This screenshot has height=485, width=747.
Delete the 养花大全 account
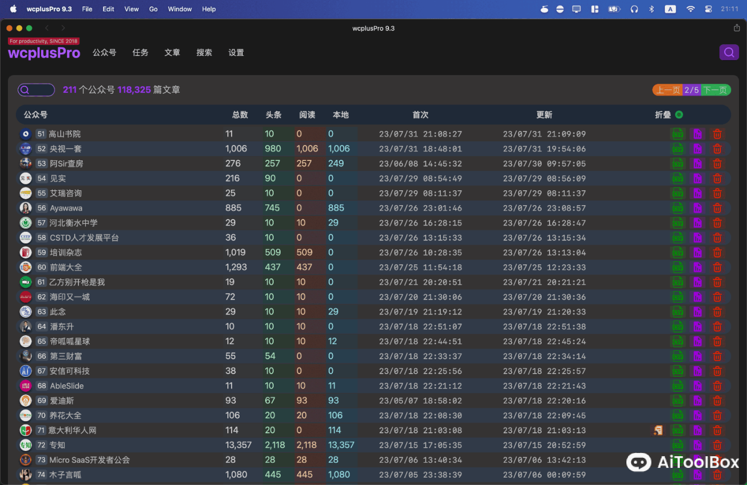(x=717, y=415)
